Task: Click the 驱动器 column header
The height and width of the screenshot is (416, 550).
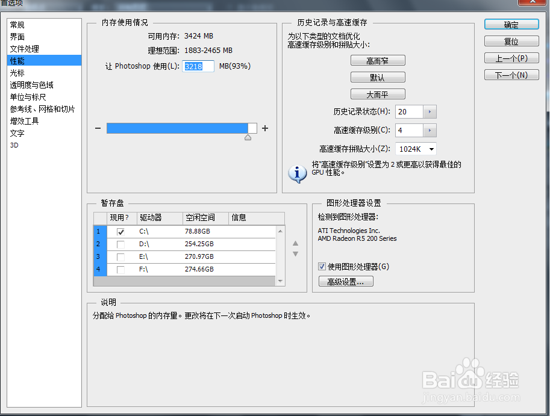Action: coord(160,218)
